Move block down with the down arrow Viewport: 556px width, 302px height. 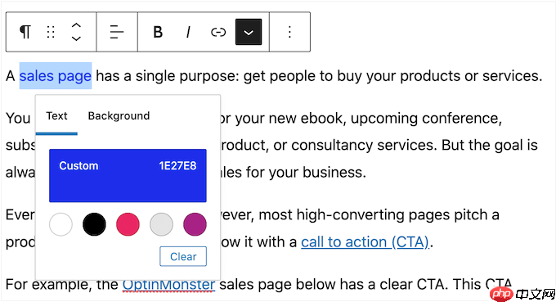coord(76,38)
